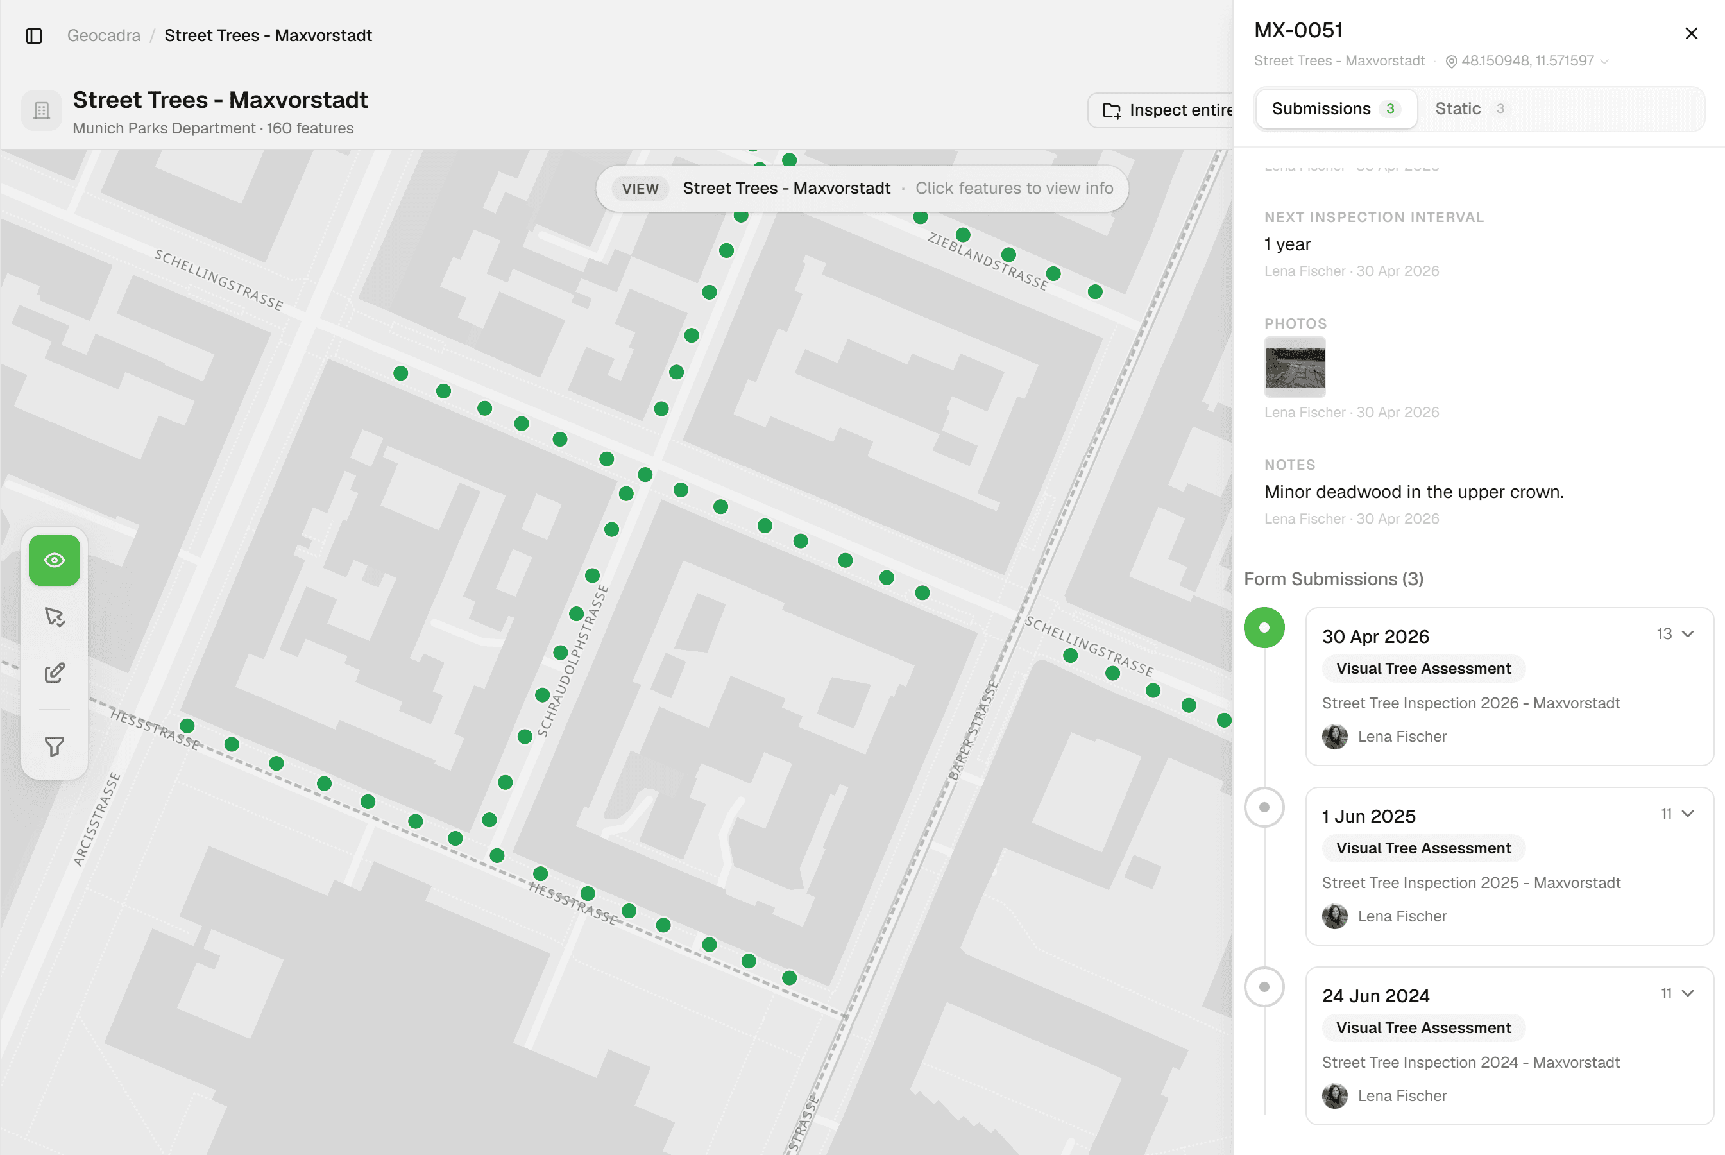Click the location pin coordinates icon
This screenshot has width=1725, height=1155.
1451,62
